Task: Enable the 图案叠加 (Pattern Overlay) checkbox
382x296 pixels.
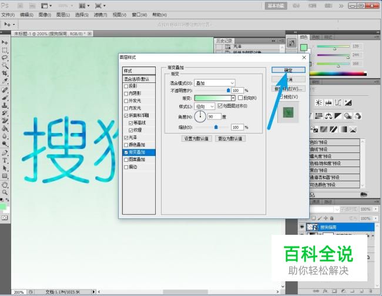Action: pyautogui.click(x=126, y=159)
